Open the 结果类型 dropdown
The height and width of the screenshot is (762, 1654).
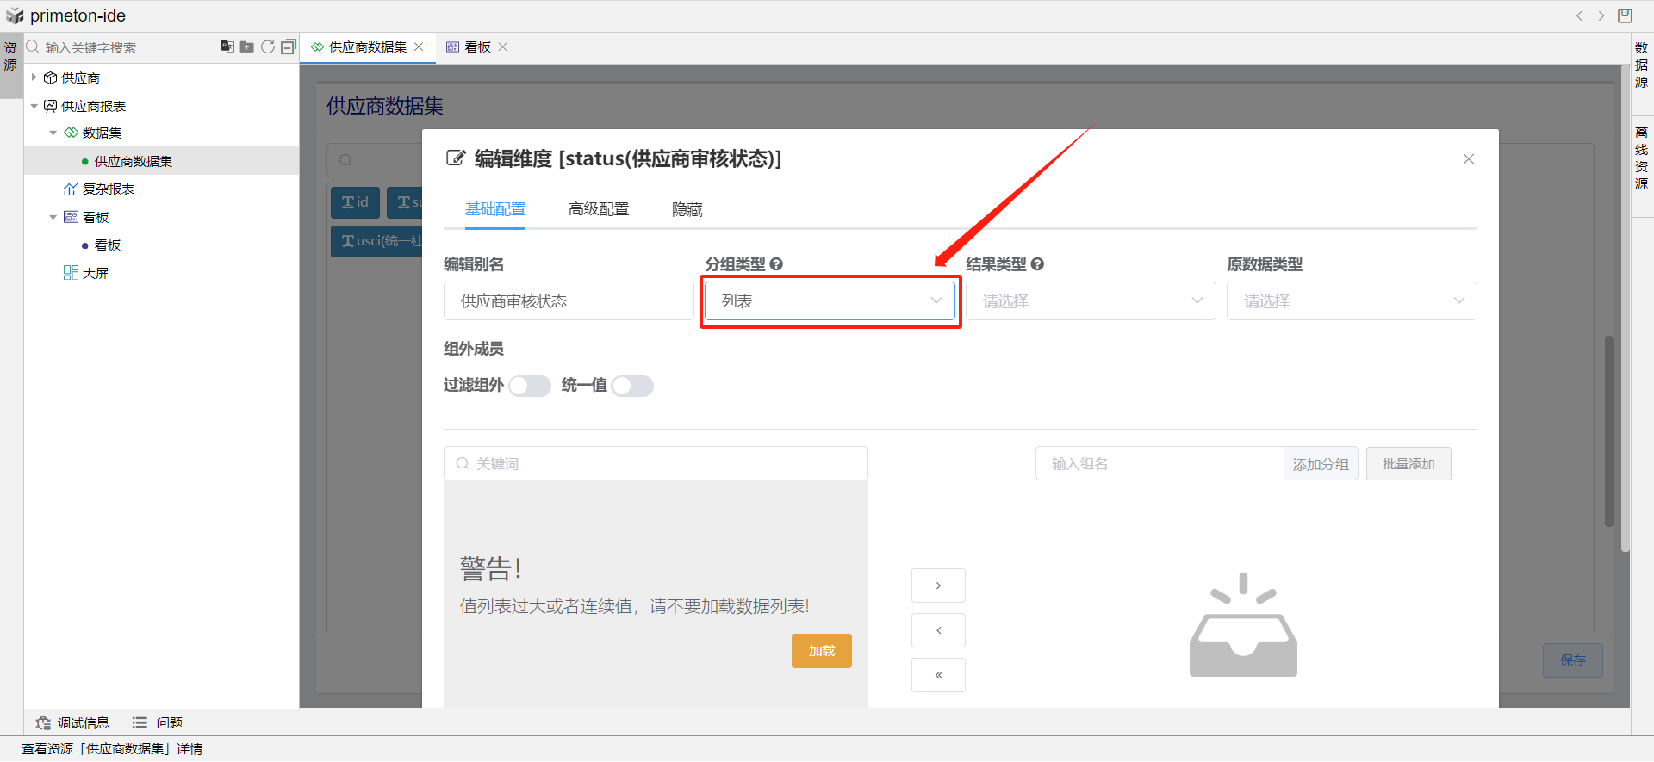tap(1091, 301)
